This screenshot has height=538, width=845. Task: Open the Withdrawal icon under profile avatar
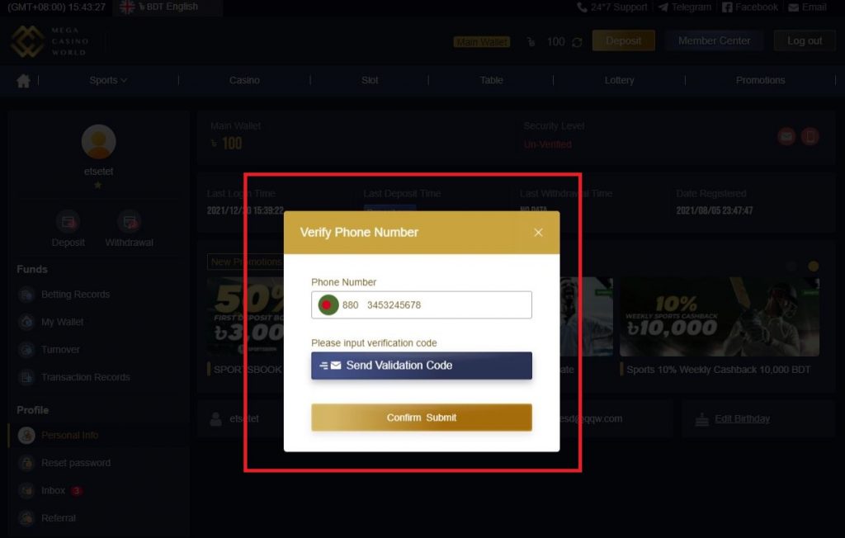[130, 222]
